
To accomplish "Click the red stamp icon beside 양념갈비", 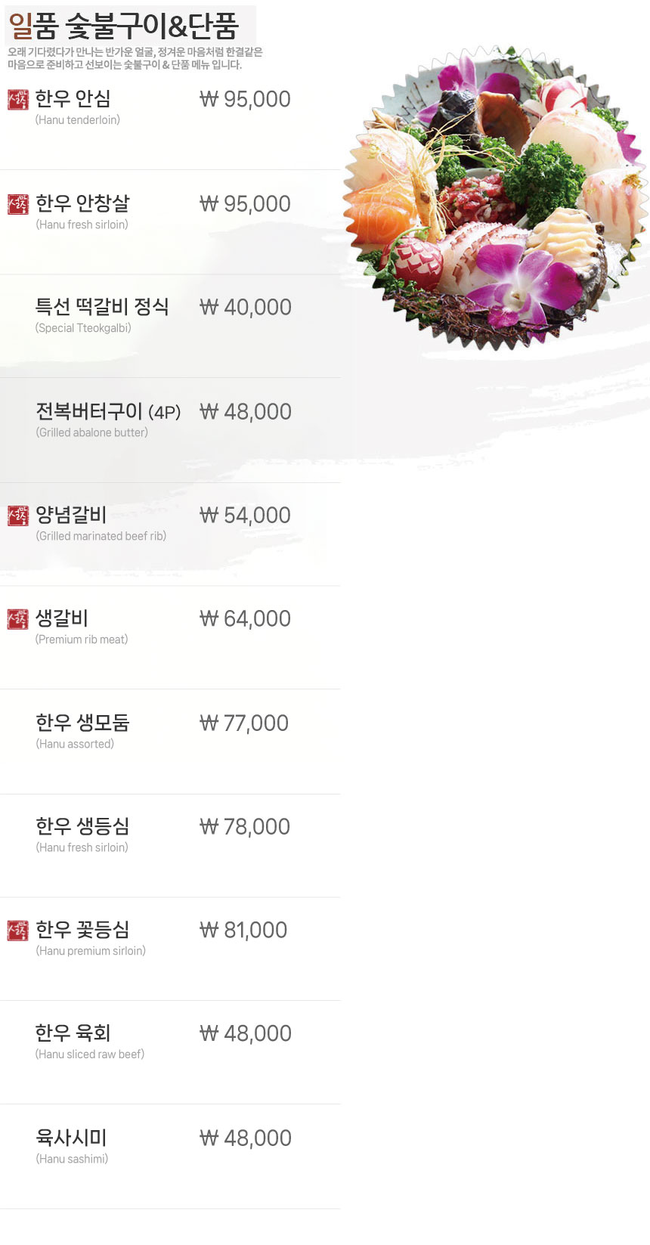I will point(17,516).
